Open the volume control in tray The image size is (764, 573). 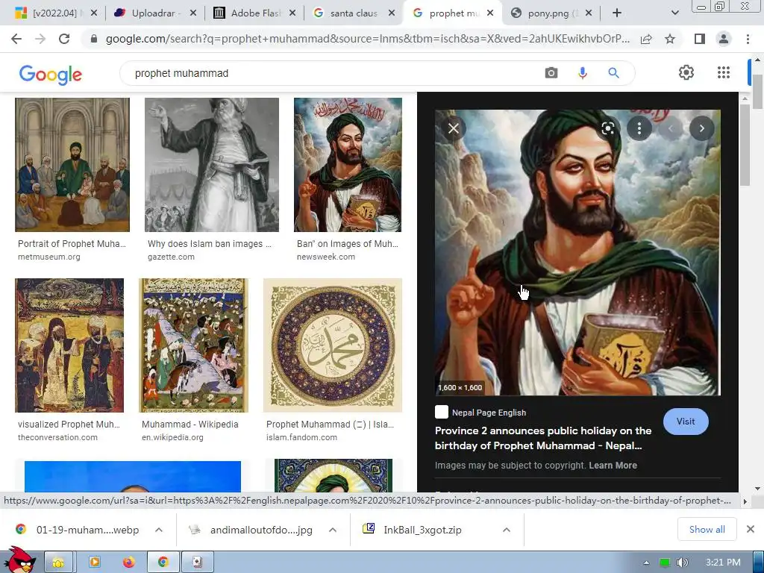[682, 563]
